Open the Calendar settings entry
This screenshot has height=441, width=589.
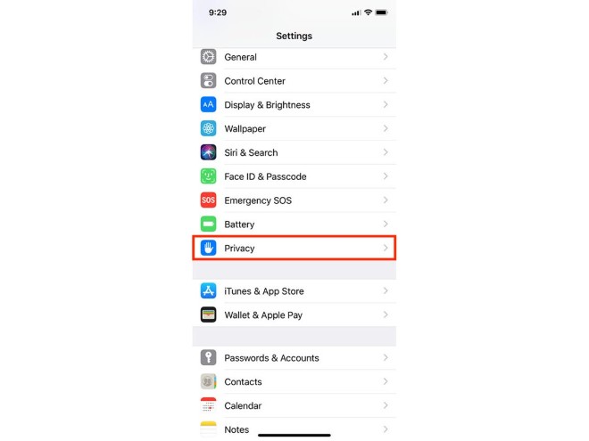(294, 405)
